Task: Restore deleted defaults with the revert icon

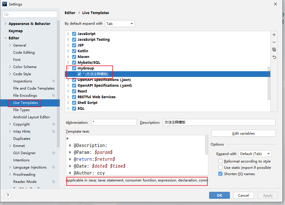Action: (x=274, y=57)
